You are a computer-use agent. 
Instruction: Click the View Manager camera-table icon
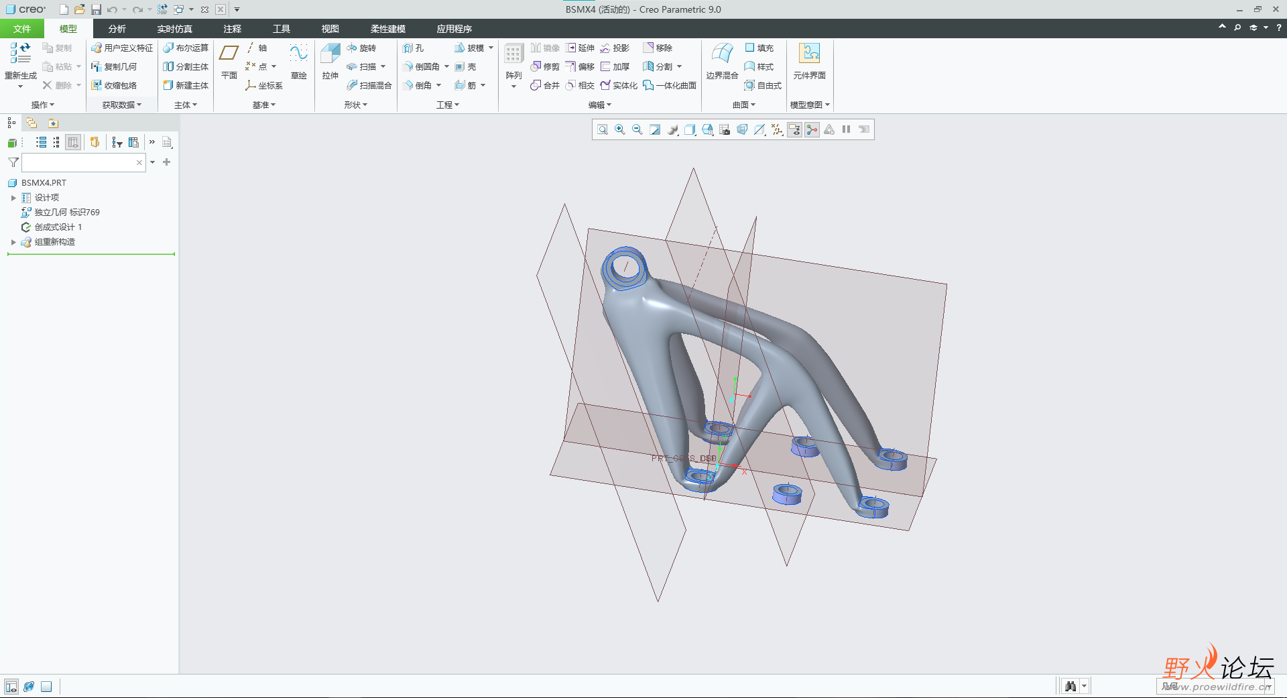pyautogui.click(x=725, y=129)
